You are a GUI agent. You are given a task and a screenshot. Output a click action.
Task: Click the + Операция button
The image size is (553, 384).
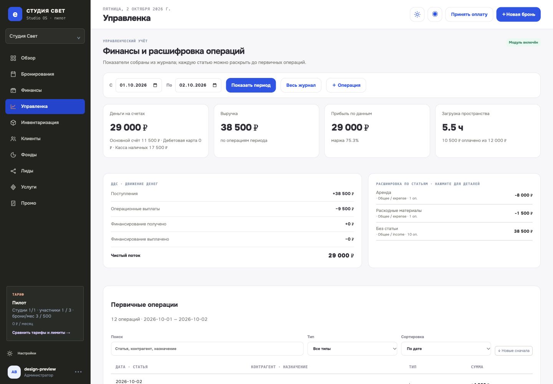[346, 85]
